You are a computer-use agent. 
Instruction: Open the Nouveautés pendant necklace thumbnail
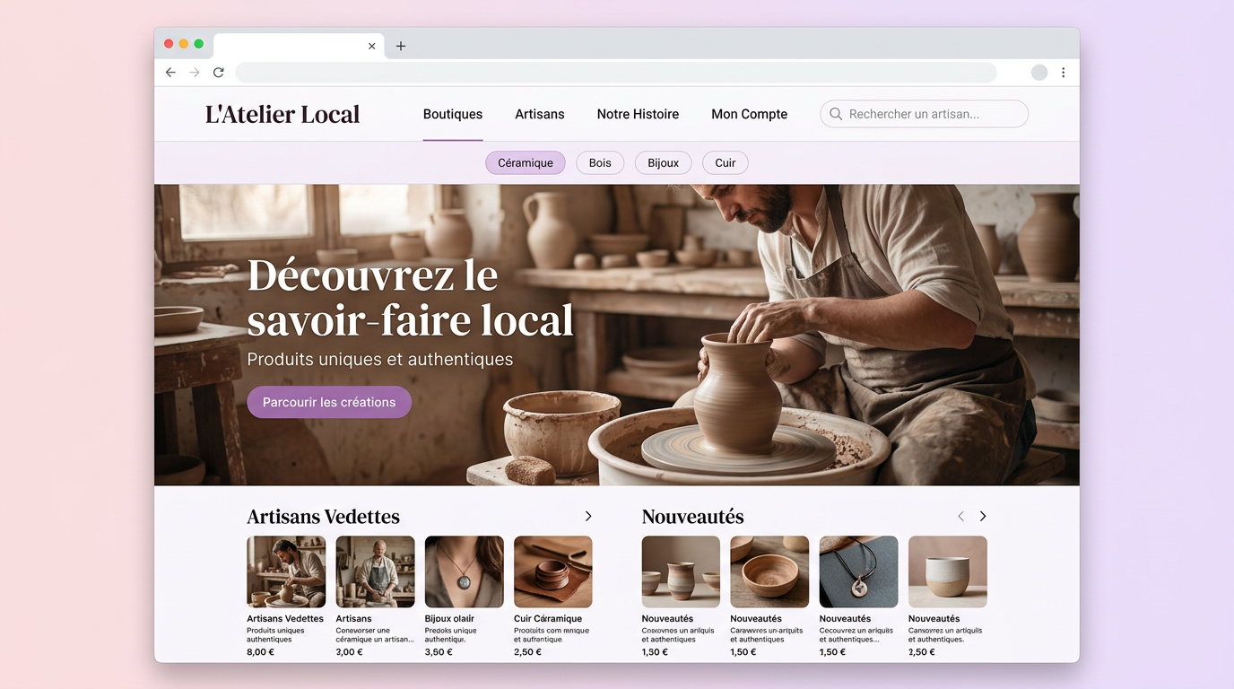858,571
